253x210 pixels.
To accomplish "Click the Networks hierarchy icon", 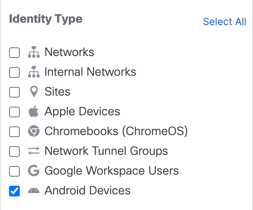I will click(34, 52).
